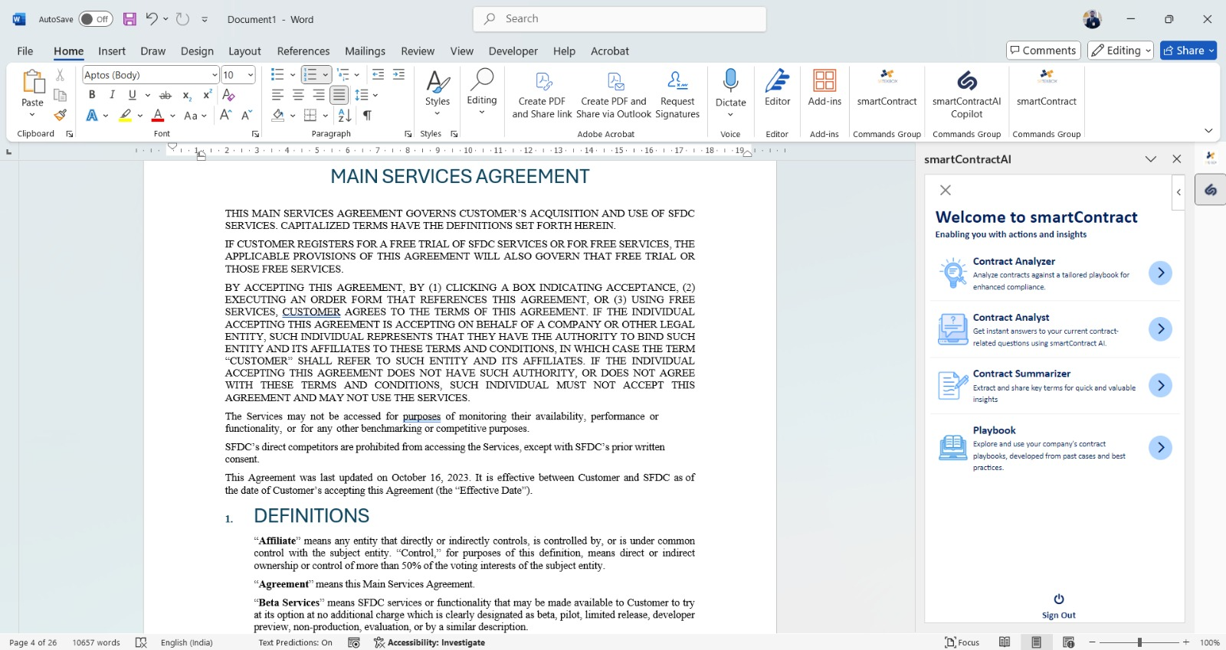Viewport: 1226px width, 650px height.
Task: Click the Comments button
Action: pyautogui.click(x=1043, y=51)
